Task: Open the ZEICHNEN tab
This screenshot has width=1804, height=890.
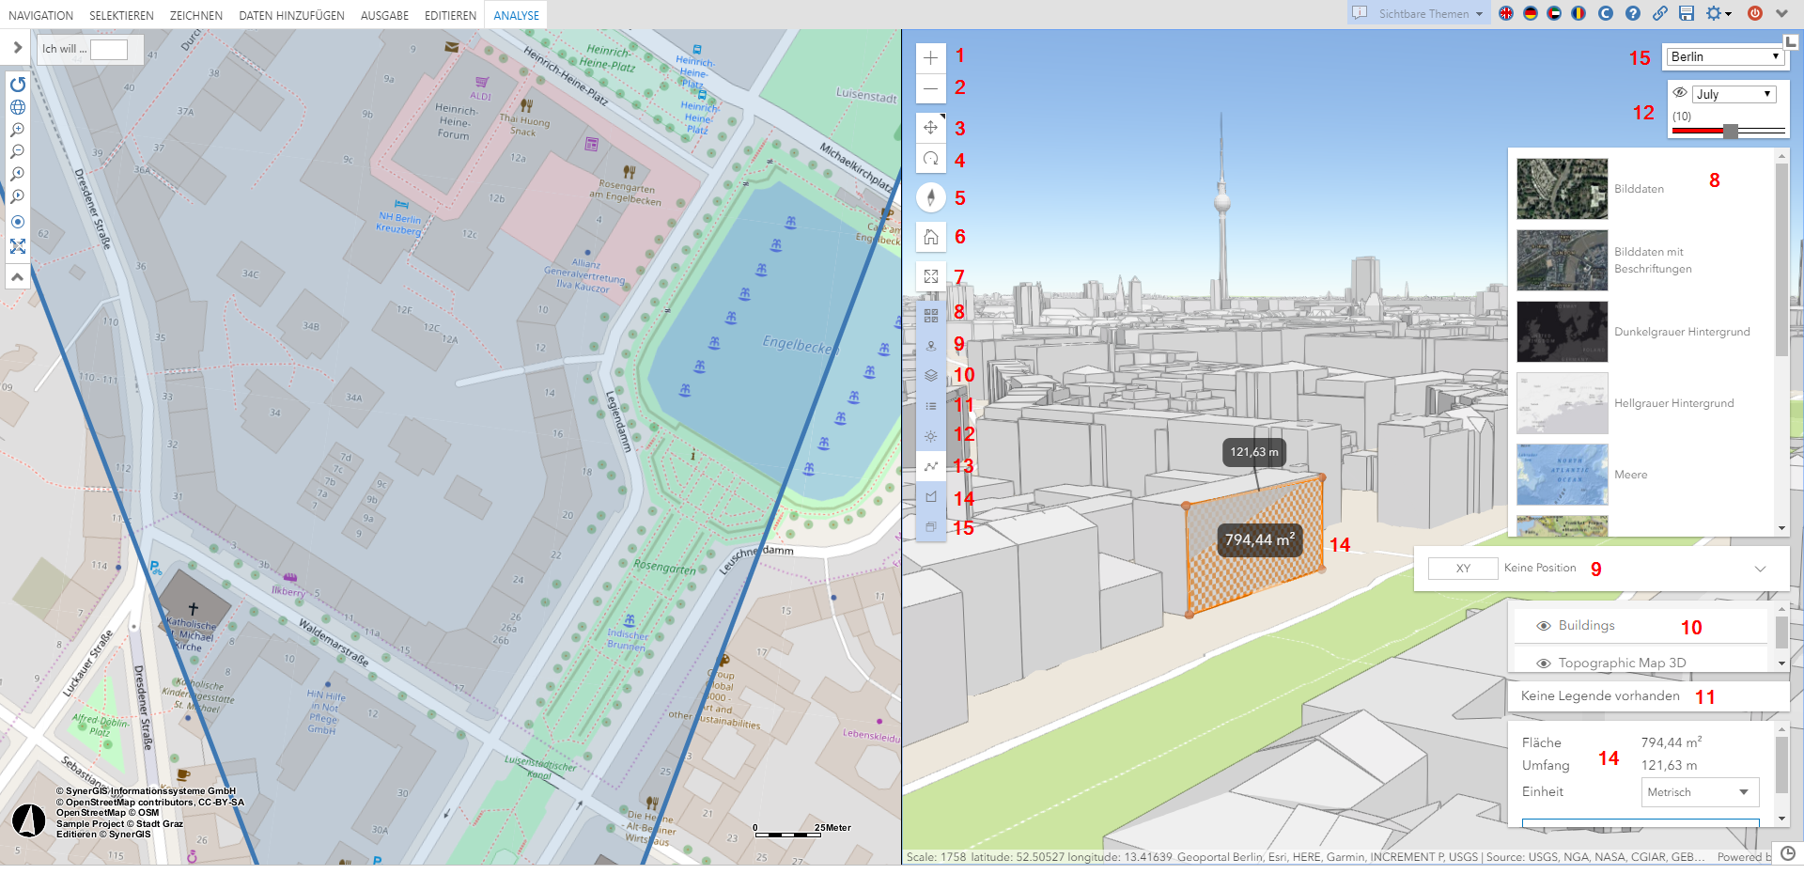Action: pyautogui.click(x=194, y=15)
